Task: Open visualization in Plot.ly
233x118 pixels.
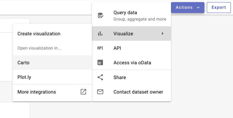Action: click(x=52, y=77)
